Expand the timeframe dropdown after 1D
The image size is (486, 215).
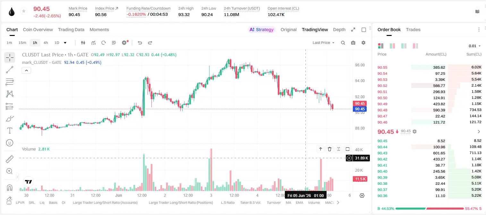click(65, 43)
